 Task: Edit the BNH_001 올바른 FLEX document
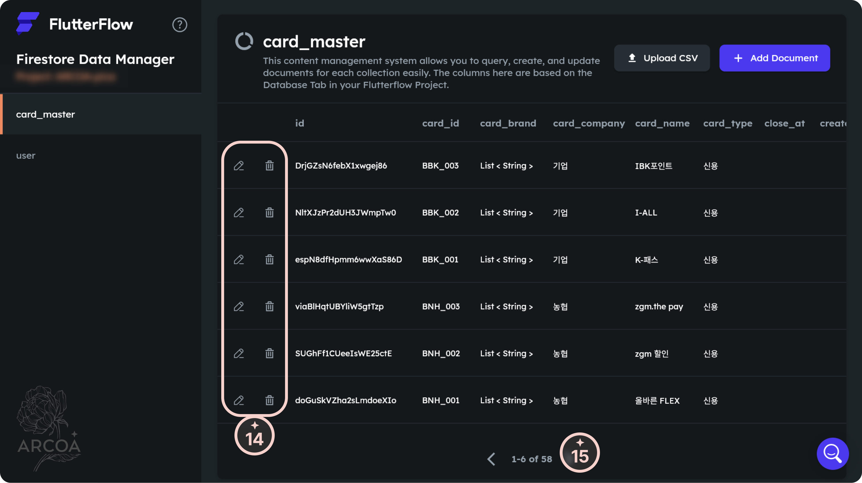[238, 400]
